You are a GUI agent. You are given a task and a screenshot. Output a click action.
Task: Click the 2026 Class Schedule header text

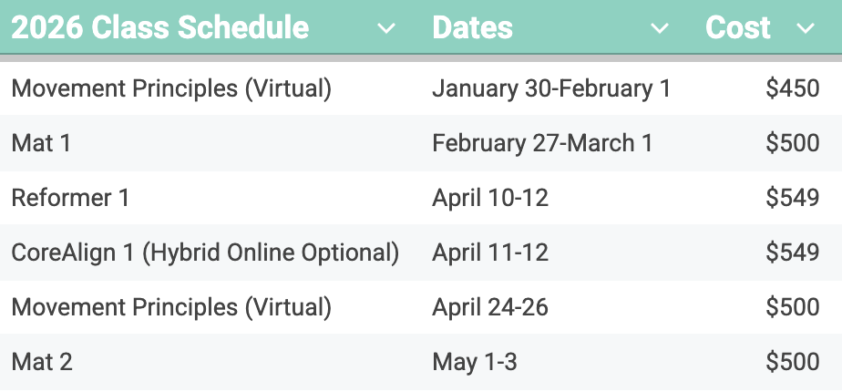(x=160, y=27)
